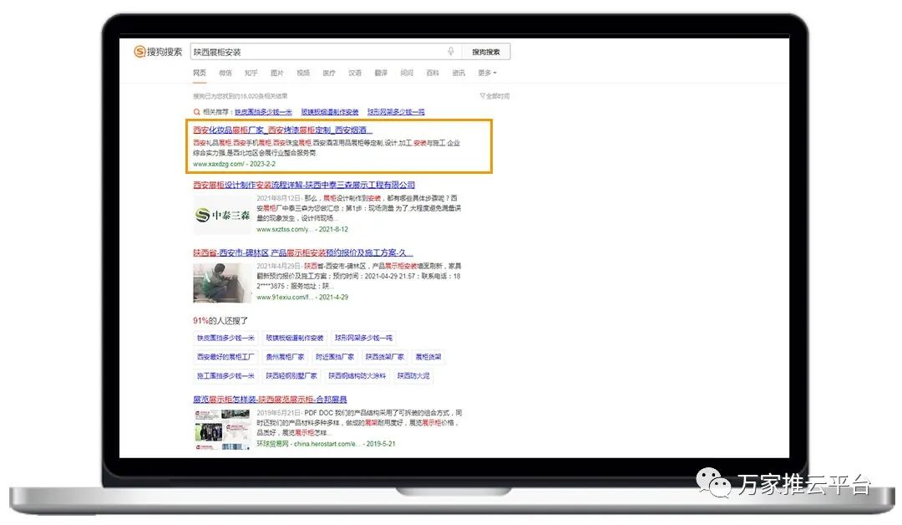This screenshot has height=525, width=902.
Task: Expand the 更多 tab dropdown
Action: click(487, 74)
